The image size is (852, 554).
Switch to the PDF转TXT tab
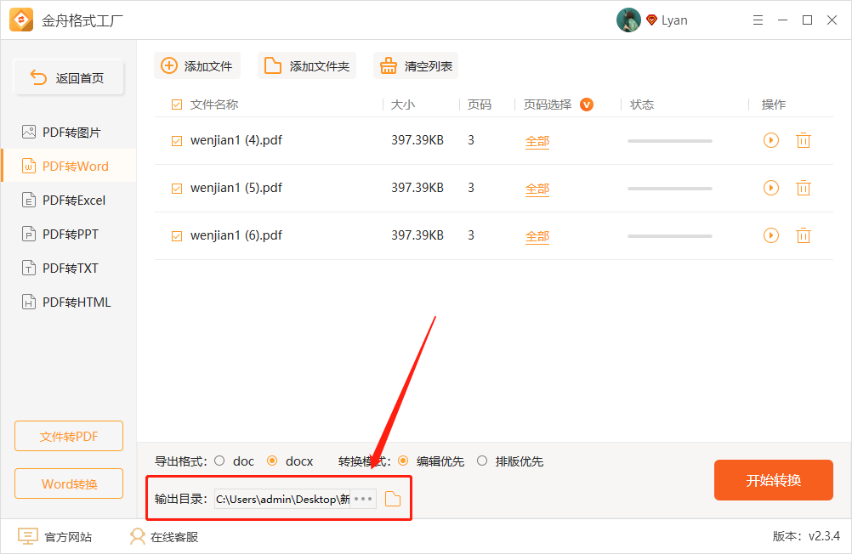[69, 268]
